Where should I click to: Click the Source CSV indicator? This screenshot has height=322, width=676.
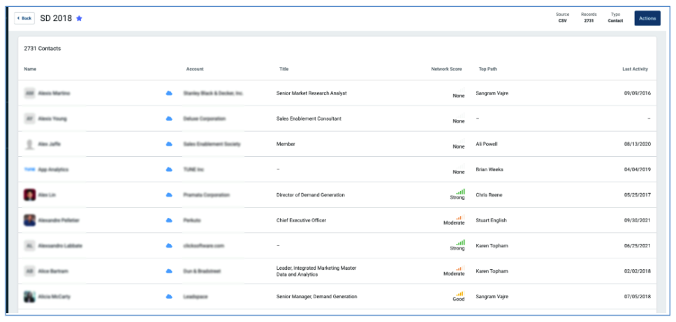point(562,17)
